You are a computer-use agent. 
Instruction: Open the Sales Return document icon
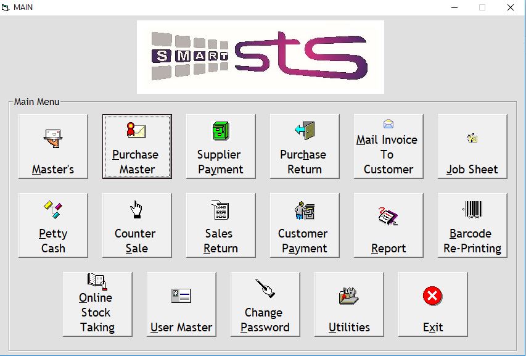pyautogui.click(x=221, y=225)
